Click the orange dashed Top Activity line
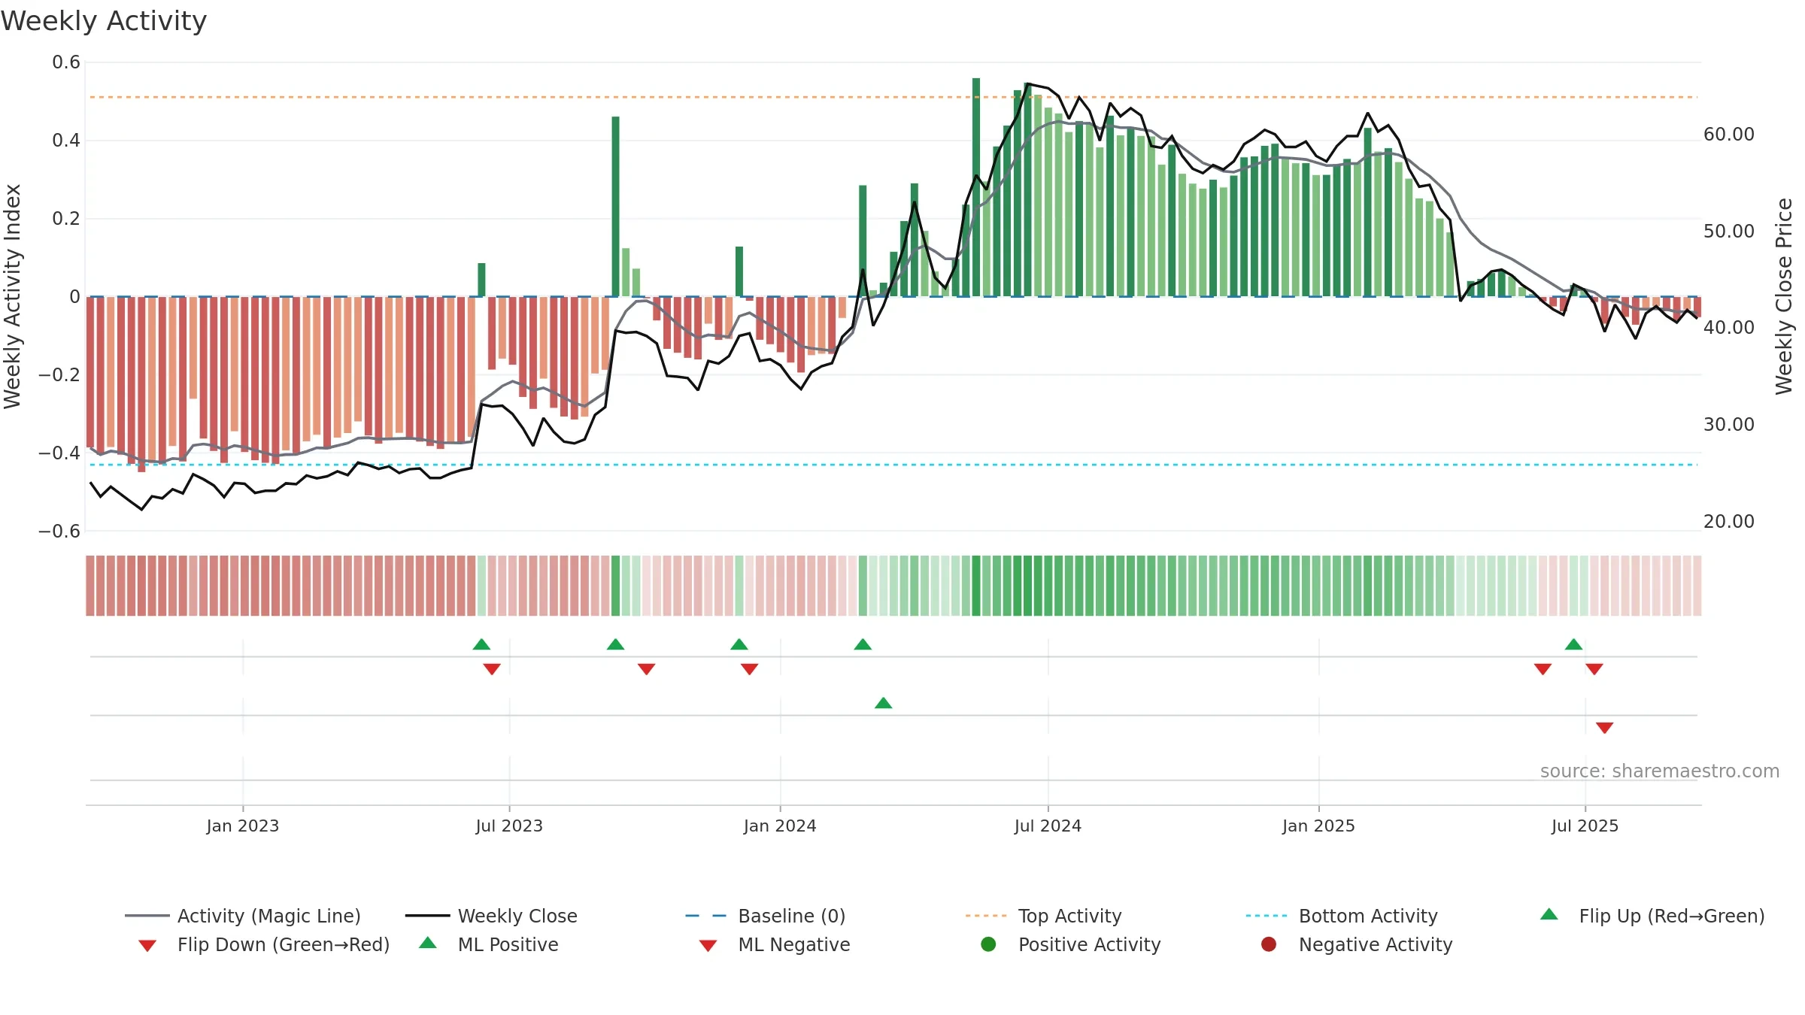 (x=893, y=97)
